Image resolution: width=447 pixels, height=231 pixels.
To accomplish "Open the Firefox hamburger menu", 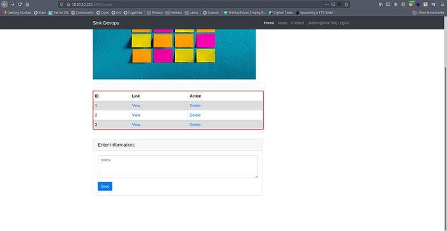I will pyautogui.click(x=443, y=4).
